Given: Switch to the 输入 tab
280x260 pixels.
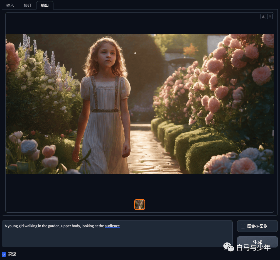Looking at the screenshot, I should (x=10, y=5).
